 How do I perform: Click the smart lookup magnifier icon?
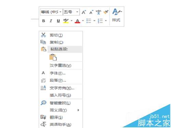coord(43,103)
